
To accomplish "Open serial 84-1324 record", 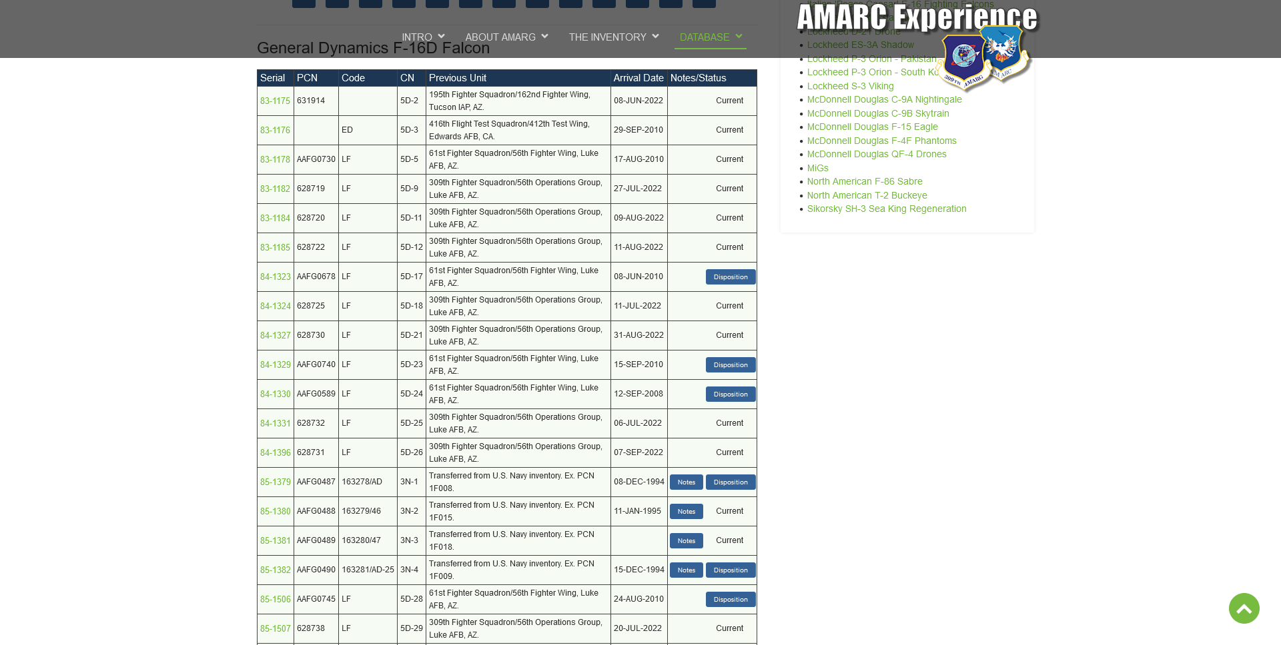I will 275,306.
